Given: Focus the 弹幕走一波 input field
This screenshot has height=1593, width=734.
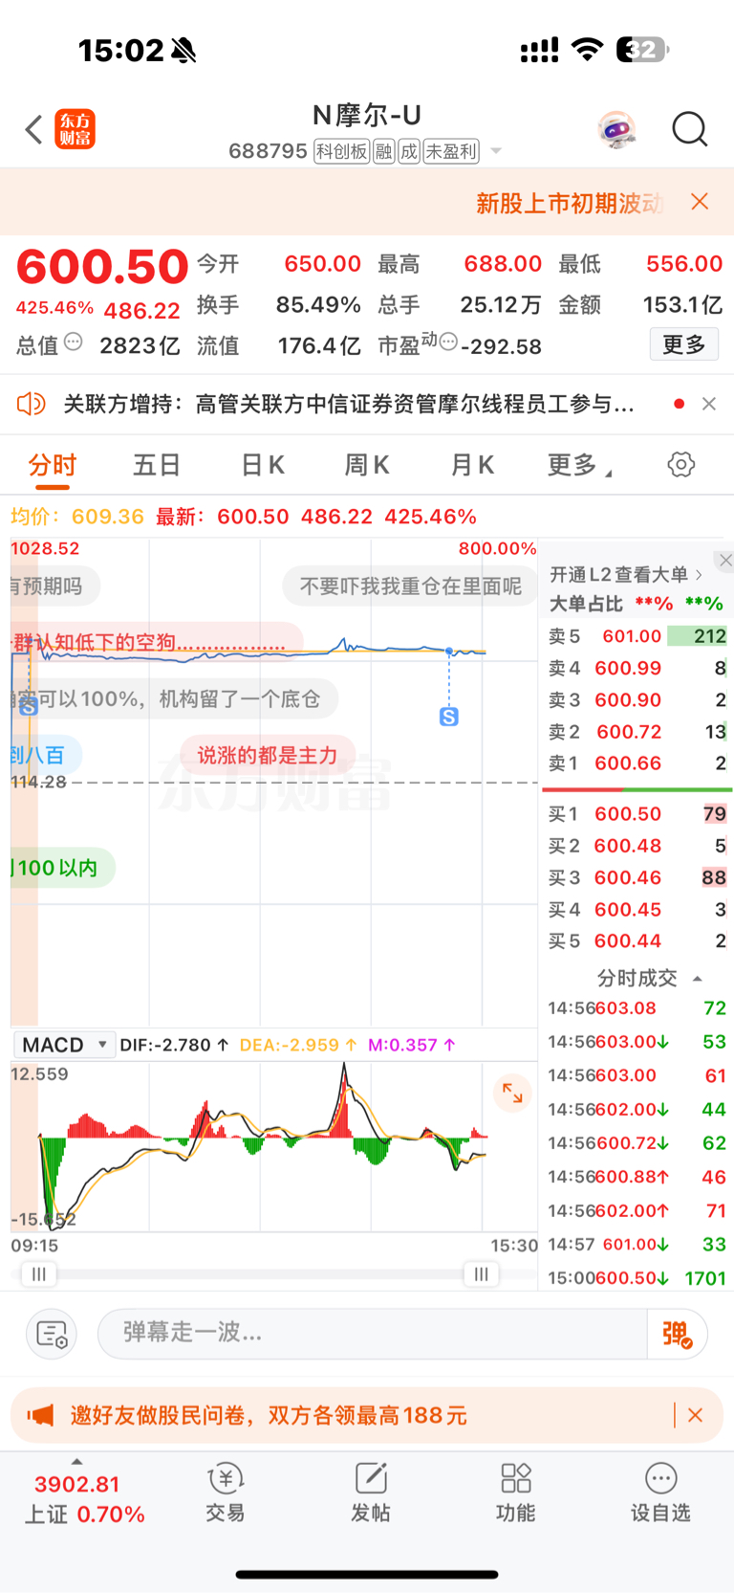Looking at the screenshot, I should click(x=373, y=1333).
